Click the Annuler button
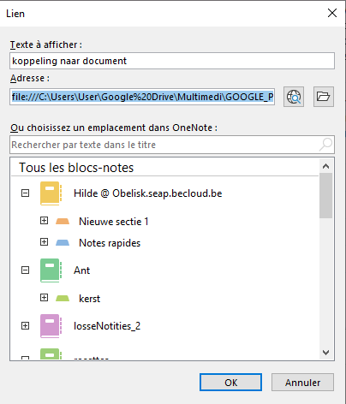The image size is (346, 404). click(x=302, y=383)
